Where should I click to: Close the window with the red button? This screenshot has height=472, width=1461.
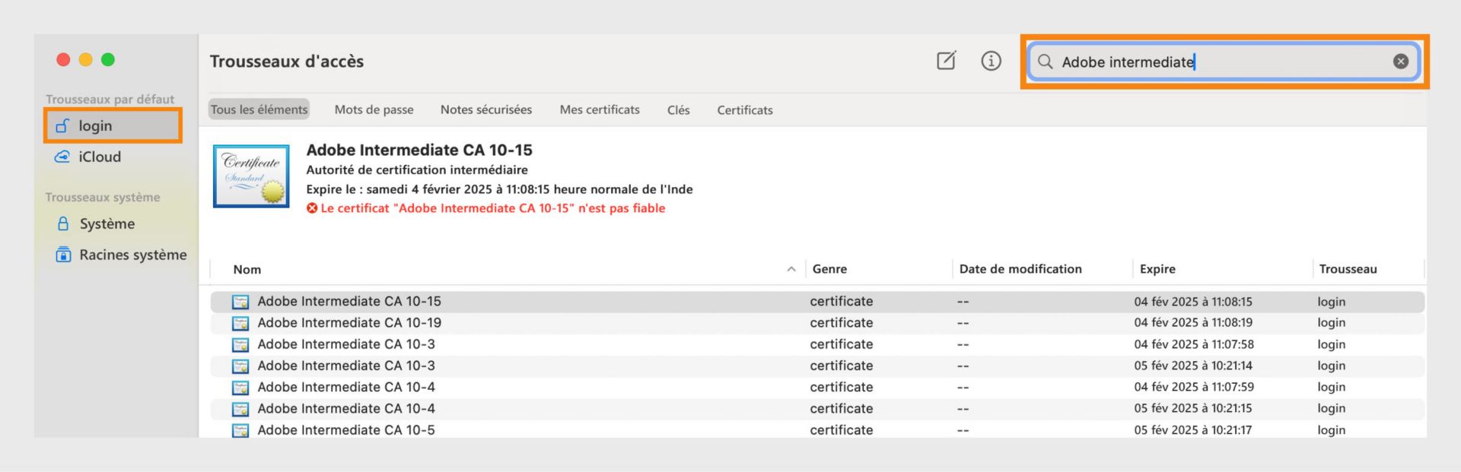tap(63, 59)
